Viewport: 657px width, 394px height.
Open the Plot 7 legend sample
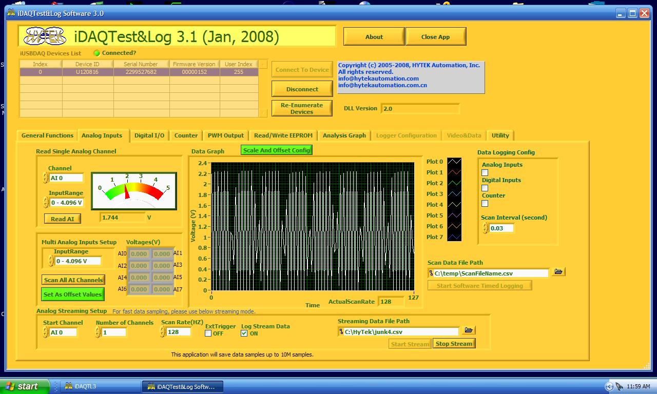point(454,237)
